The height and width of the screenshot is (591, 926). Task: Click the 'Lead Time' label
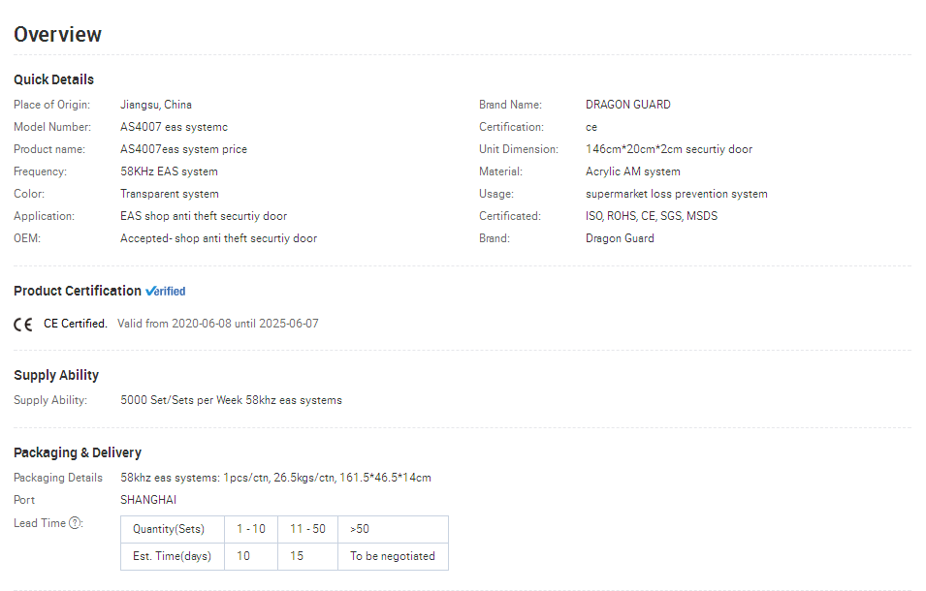click(x=40, y=523)
